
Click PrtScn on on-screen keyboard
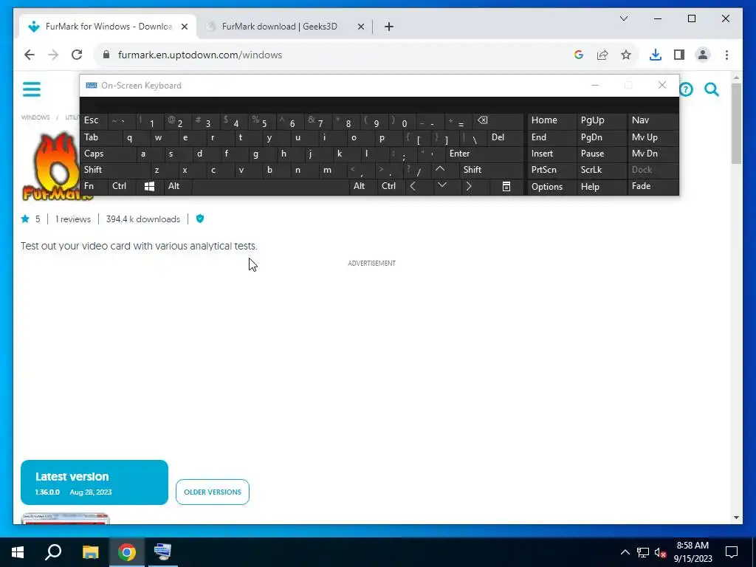[551, 170]
